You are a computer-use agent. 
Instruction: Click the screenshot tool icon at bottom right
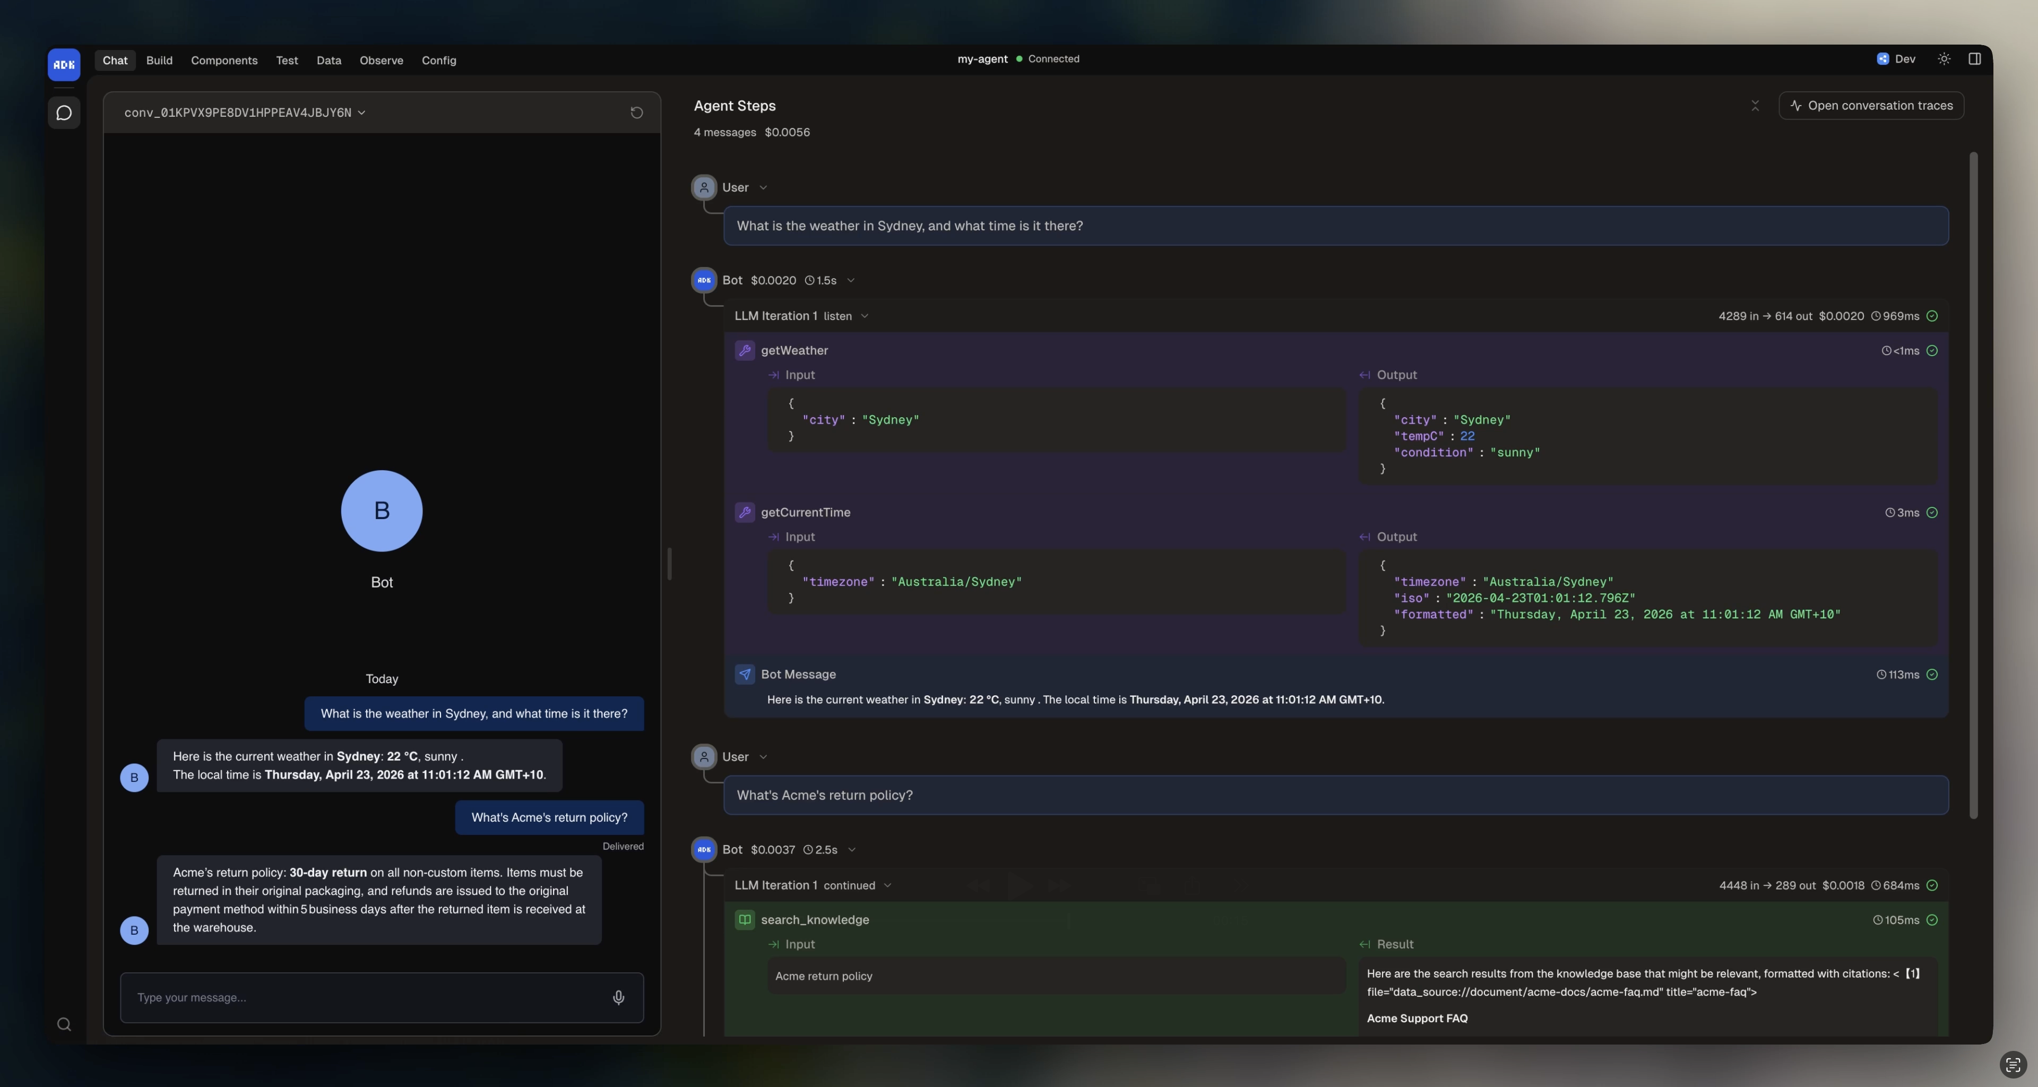2013,1065
